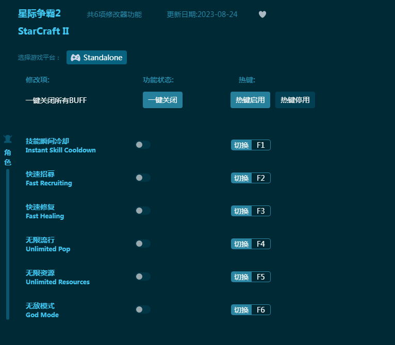Click the 功能状态 column header
395x345 pixels.
[x=158, y=80]
